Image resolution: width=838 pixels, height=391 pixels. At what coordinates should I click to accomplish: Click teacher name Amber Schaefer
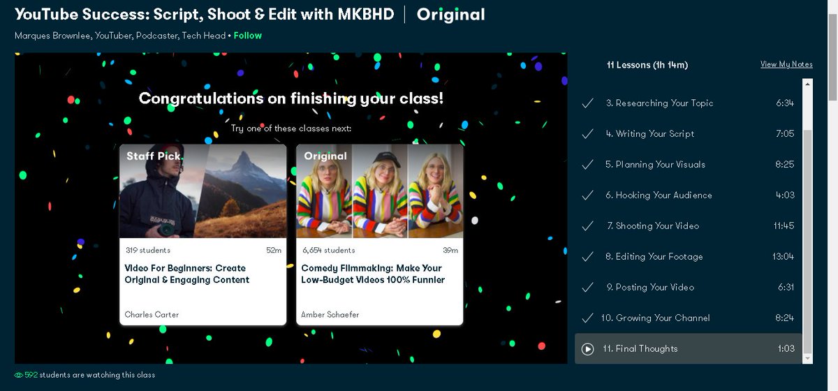click(330, 315)
